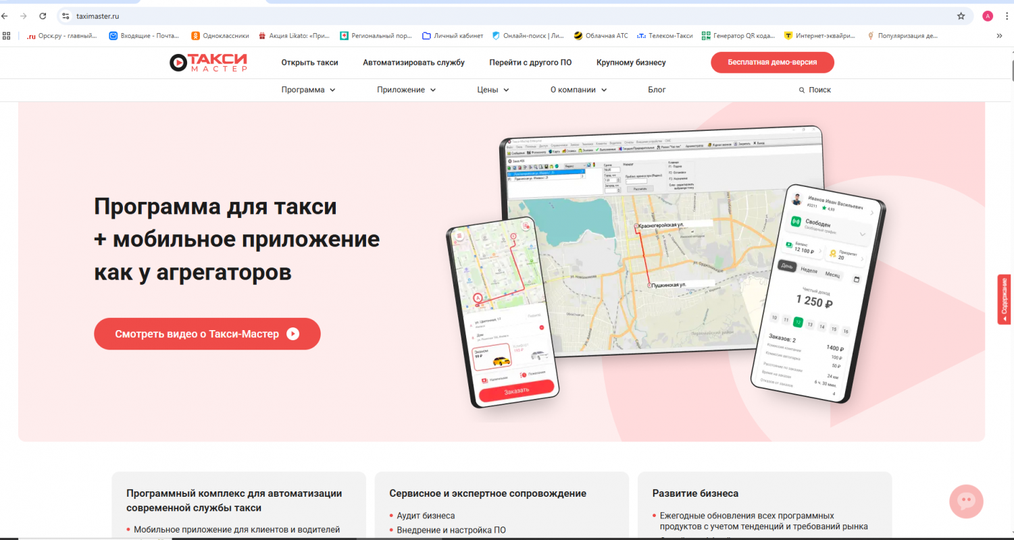This screenshot has height=540, width=1014.
Task: Click the Такси Мастер logo
Action: tap(208, 62)
